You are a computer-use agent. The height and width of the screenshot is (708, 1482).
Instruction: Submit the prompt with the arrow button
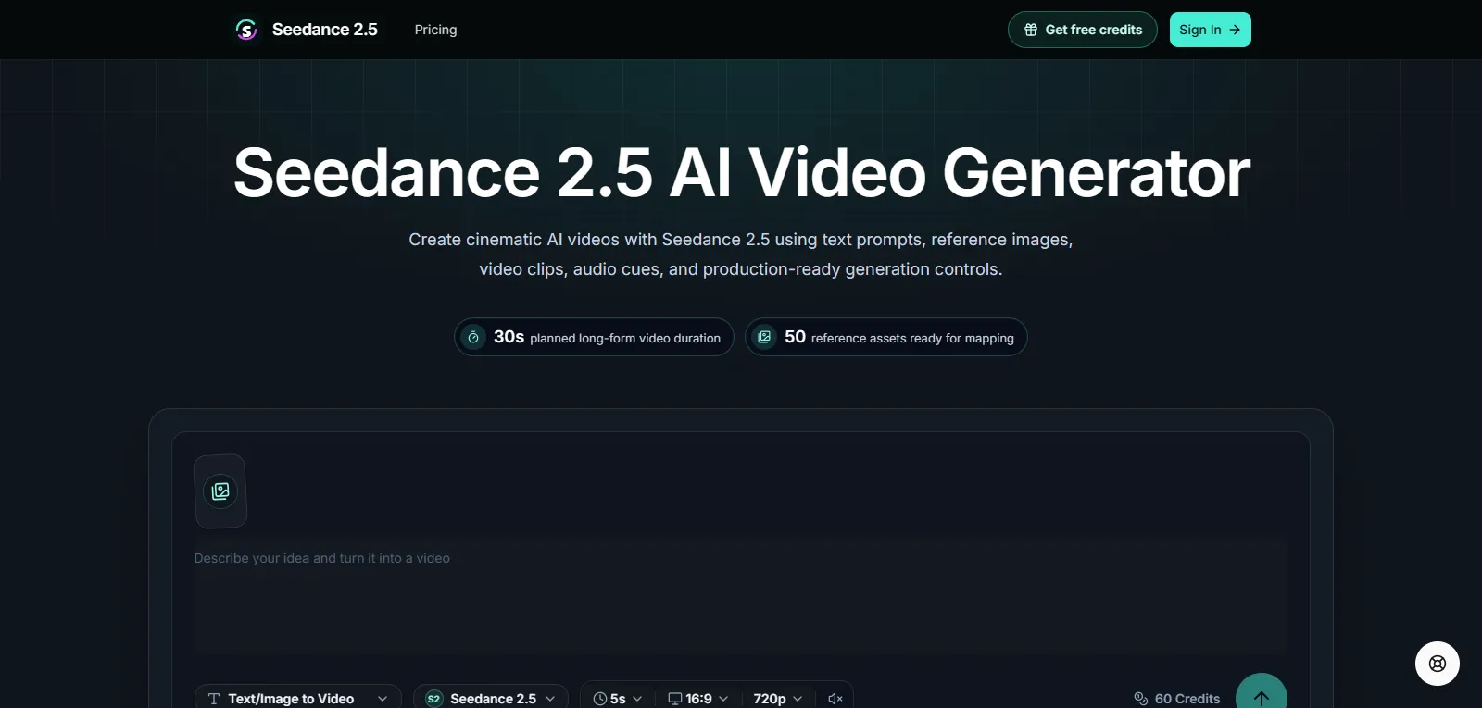coord(1262,692)
